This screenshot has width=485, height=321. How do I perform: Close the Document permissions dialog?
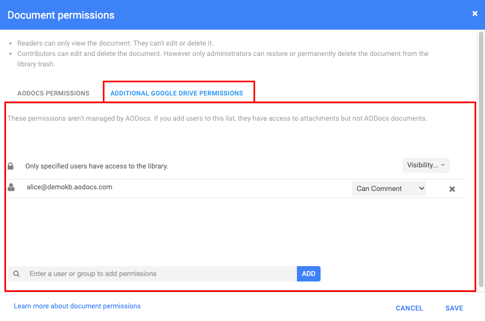pos(475,14)
